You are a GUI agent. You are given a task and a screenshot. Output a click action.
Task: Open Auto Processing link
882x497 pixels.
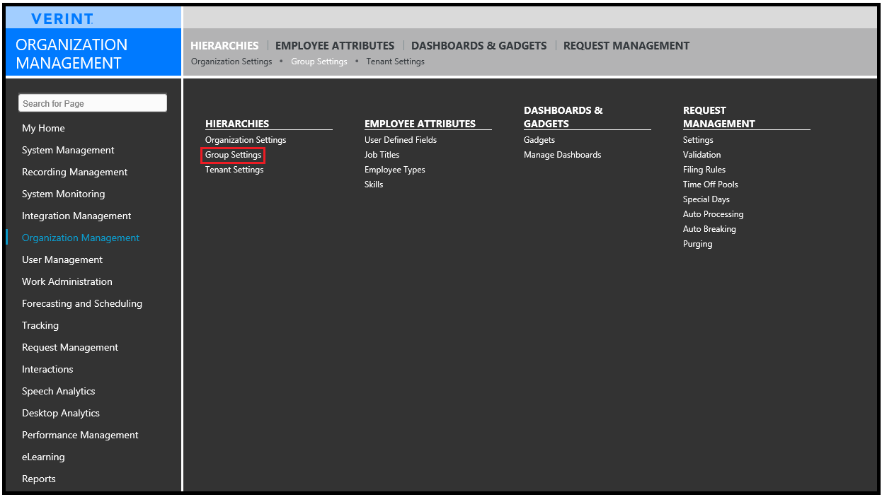pos(714,214)
